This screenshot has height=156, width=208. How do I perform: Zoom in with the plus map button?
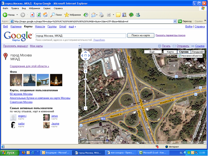click(86, 71)
